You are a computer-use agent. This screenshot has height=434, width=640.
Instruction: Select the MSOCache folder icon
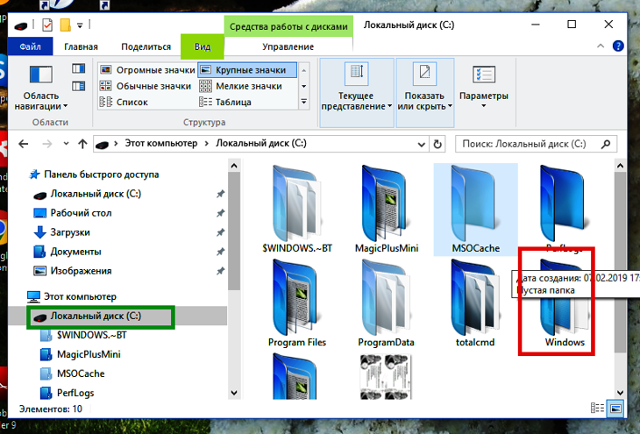[x=475, y=210]
